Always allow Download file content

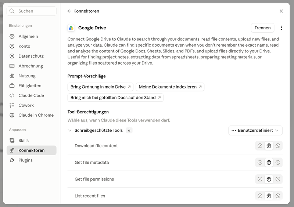[260, 146]
